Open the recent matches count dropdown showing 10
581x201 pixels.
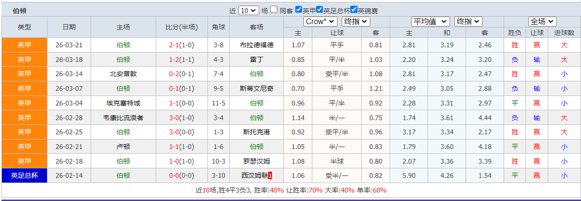coord(249,10)
